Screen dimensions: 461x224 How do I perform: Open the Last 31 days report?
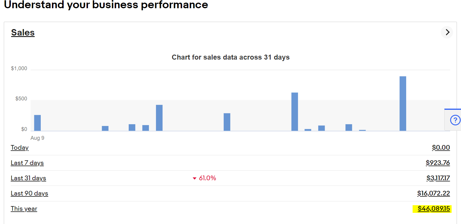(x=28, y=178)
